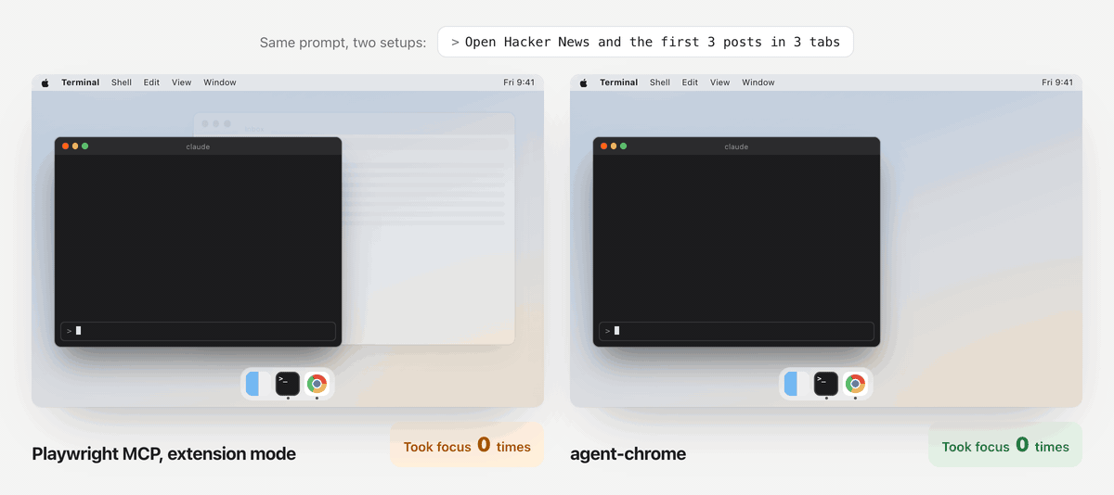
Task: Close the right claude terminal window
Action: (x=603, y=146)
